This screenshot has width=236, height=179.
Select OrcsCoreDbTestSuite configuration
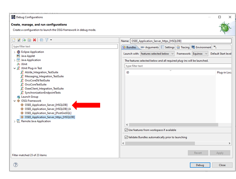click(37, 80)
